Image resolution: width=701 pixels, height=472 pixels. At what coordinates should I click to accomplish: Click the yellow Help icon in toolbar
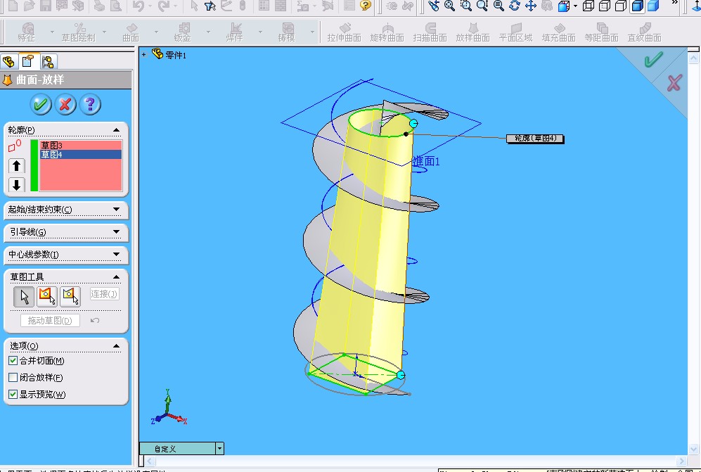click(x=365, y=6)
